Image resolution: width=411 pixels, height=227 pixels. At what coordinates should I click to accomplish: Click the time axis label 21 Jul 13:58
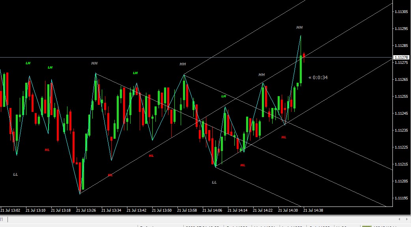[187, 210]
